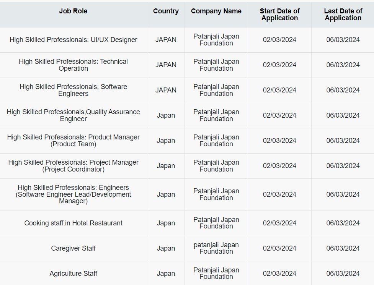374x285 pixels.
Task: Click the Last Date of Application header
Action: [343, 15]
